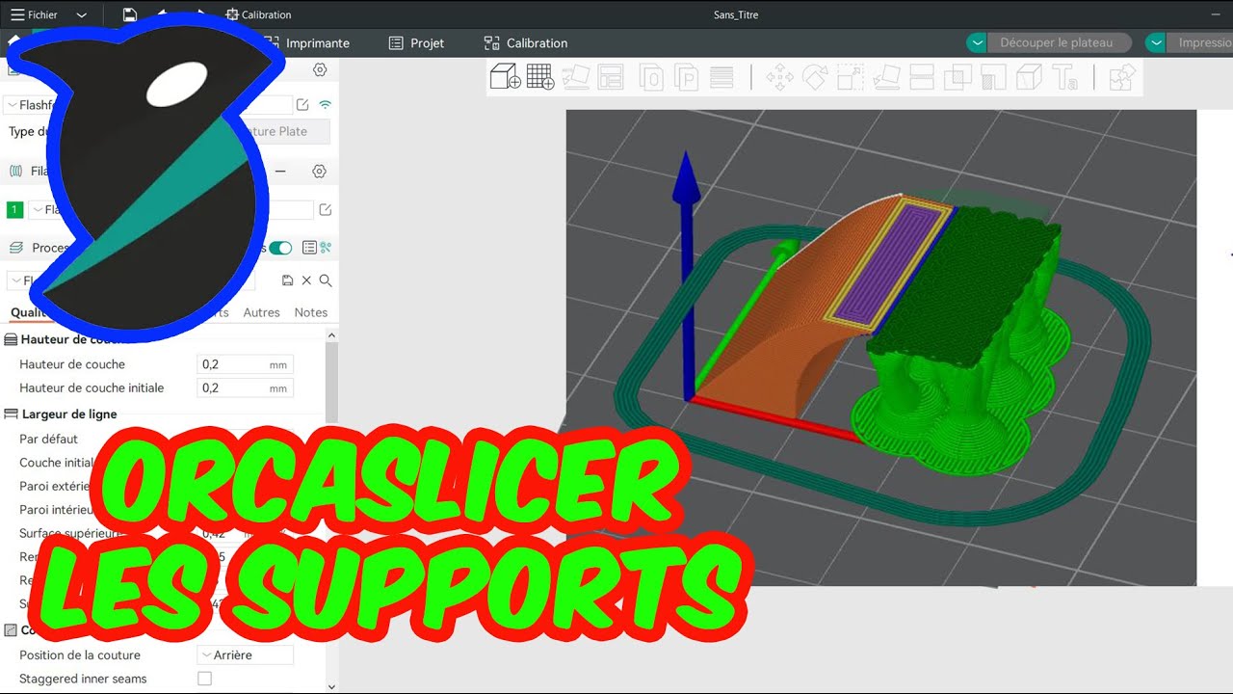
Task: Click the Wi-Fi printer connection icon
Action: pos(326,104)
